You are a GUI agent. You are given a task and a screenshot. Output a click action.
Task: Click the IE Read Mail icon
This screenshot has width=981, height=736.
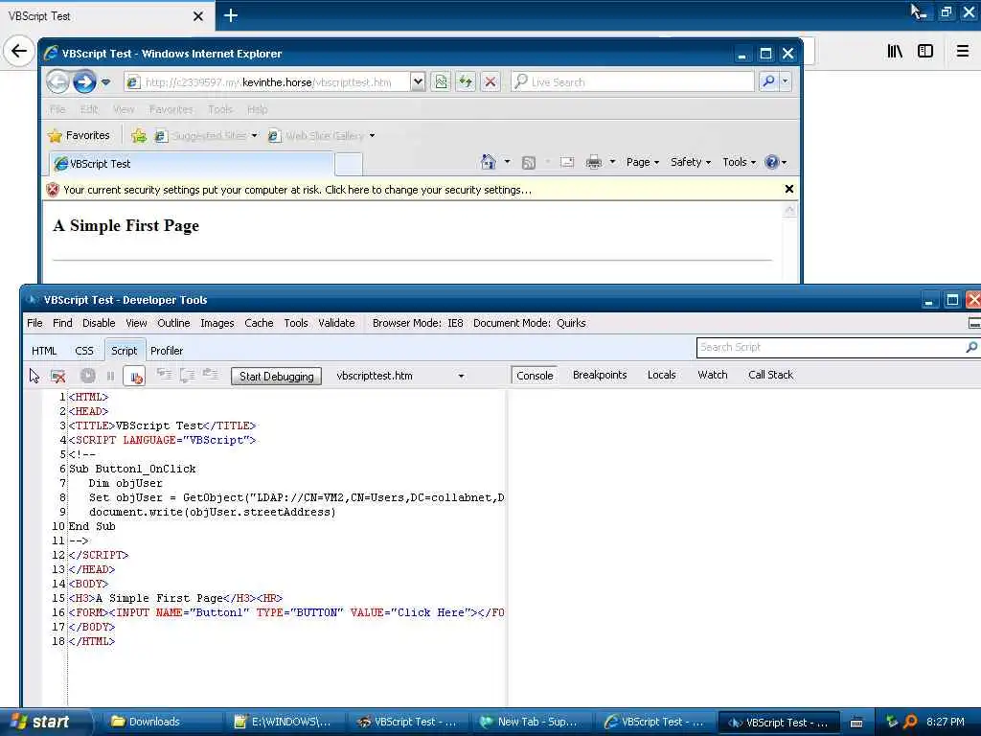[x=567, y=163]
